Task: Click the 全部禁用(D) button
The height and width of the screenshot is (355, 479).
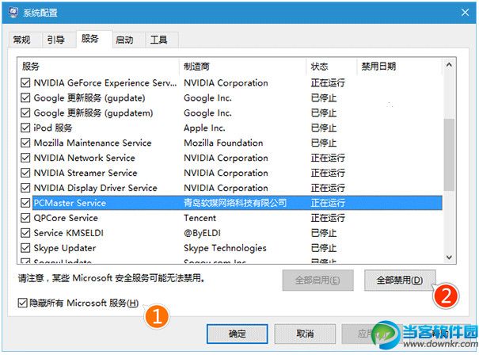Action: point(400,280)
